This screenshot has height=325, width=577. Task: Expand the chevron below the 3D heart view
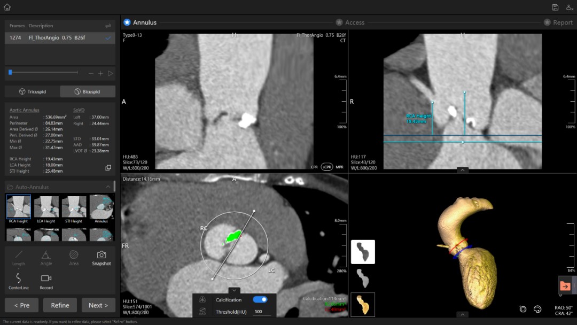(x=463, y=314)
